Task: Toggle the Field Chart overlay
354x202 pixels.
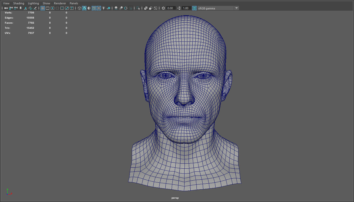Action: pyautogui.click(x=62, y=8)
